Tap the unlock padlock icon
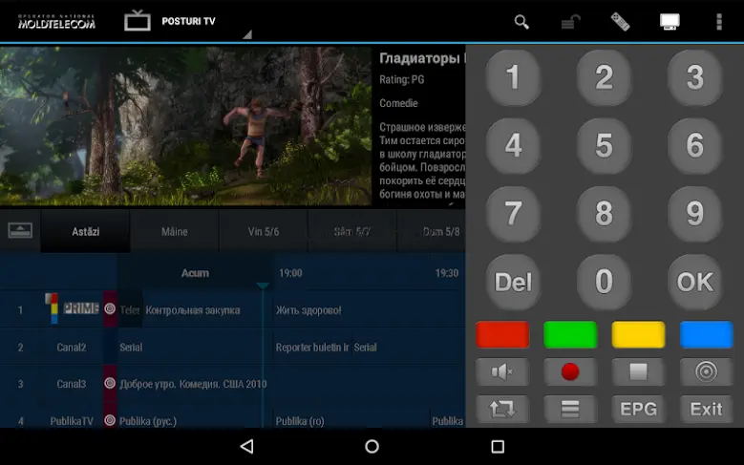 pos(571,22)
